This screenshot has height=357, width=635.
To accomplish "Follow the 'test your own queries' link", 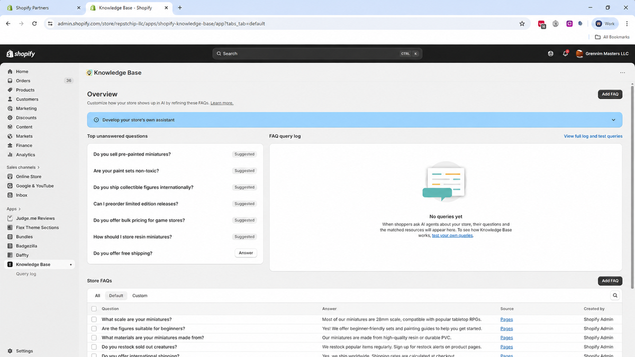I will [452, 235].
